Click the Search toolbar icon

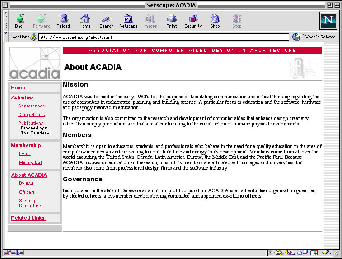[x=107, y=21]
